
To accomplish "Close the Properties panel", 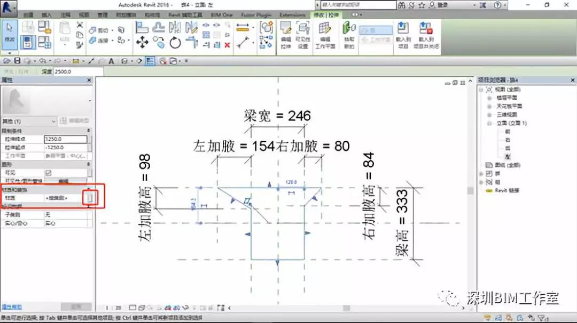I will click(x=89, y=80).
